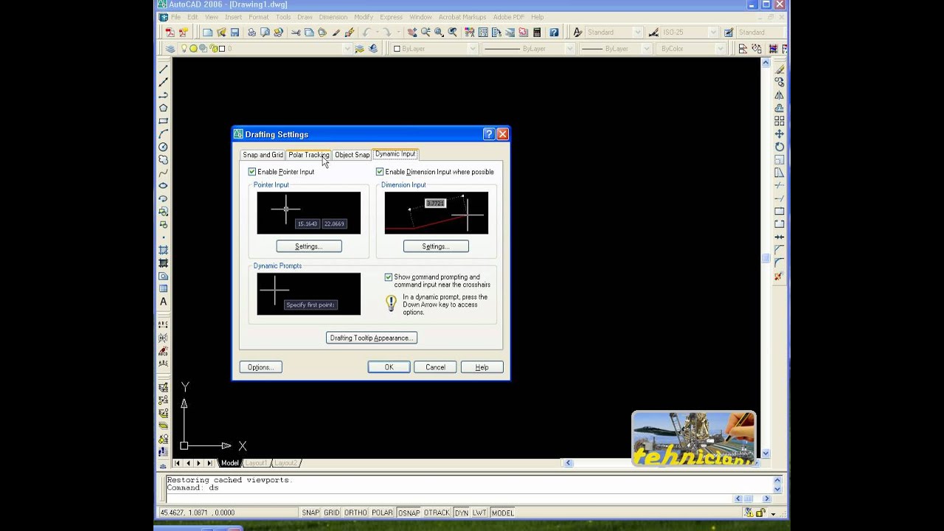
Task: Toggle the DYN status bar button
Action: [461, 513]
